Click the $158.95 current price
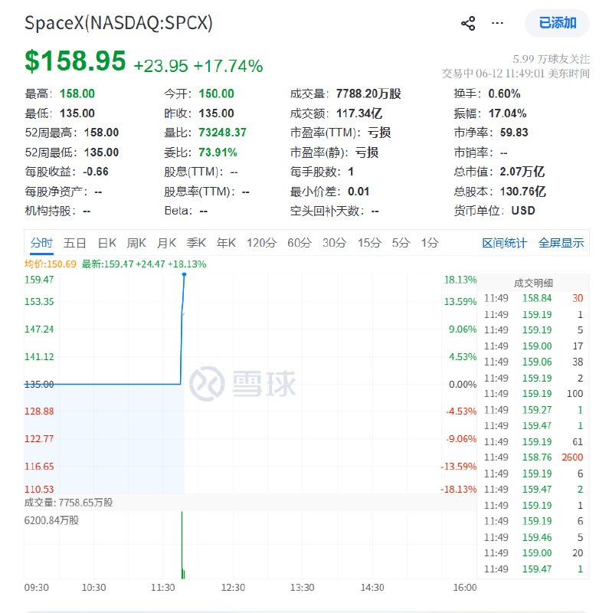The height and width of the screenshot is (613, 609). click(x=75, y=61)
